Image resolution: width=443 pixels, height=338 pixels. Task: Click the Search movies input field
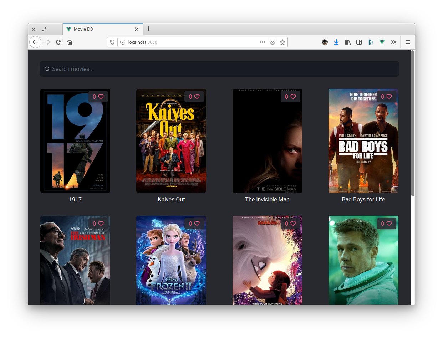[x=219, y=69]
